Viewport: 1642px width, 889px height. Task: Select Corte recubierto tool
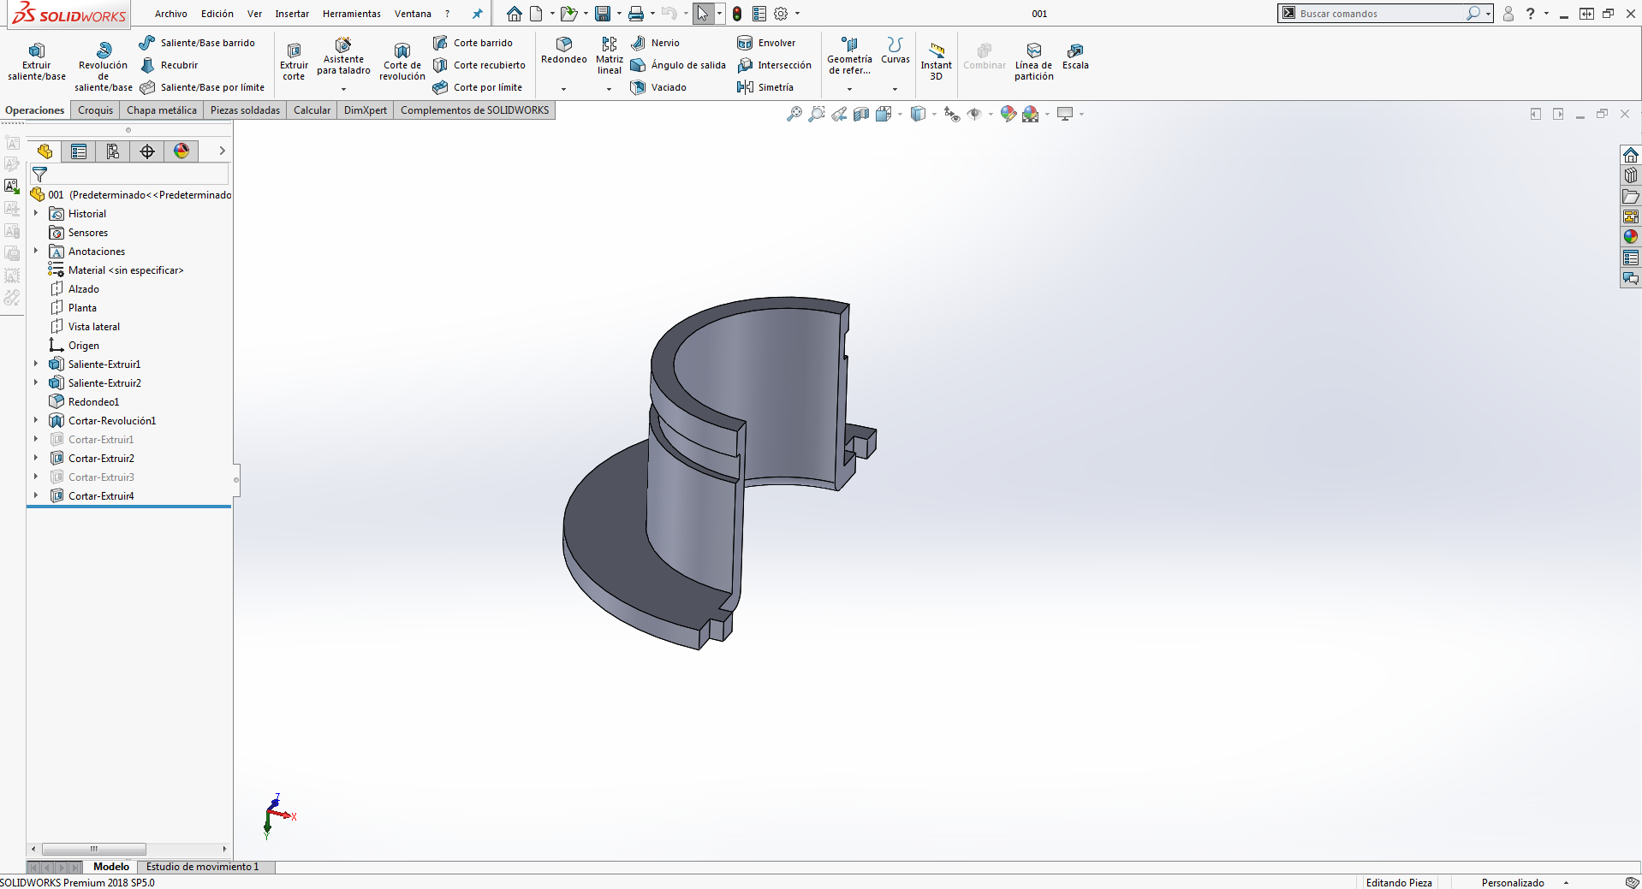point(479,65)
